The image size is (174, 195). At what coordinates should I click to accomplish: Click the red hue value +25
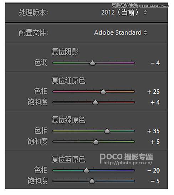pos(154,92)
